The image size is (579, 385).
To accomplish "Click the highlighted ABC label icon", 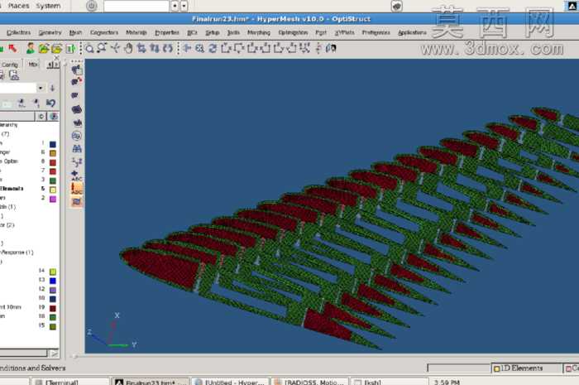I will click(x=77, y=189).
